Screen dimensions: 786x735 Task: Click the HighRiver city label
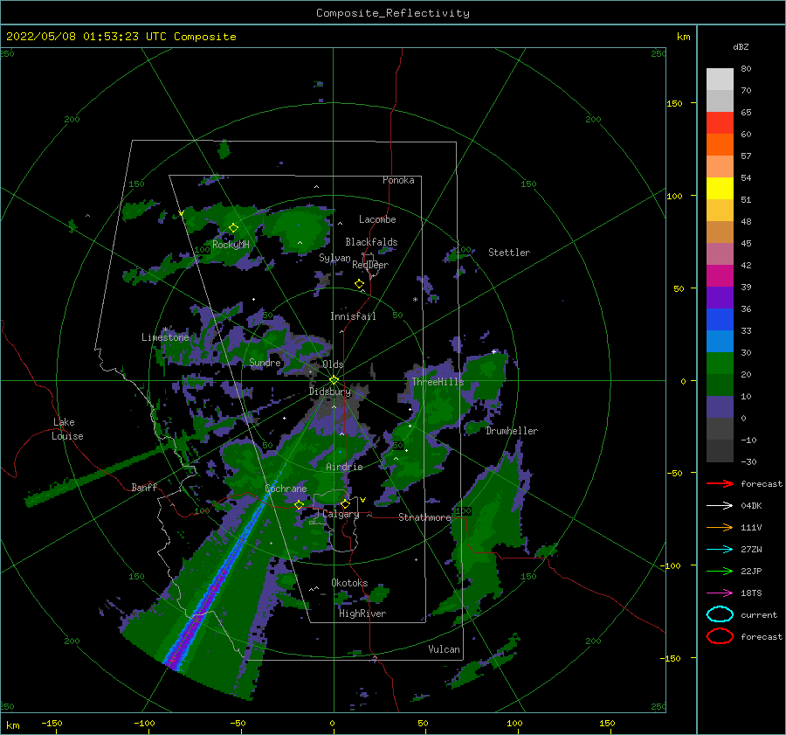[362, 614]
